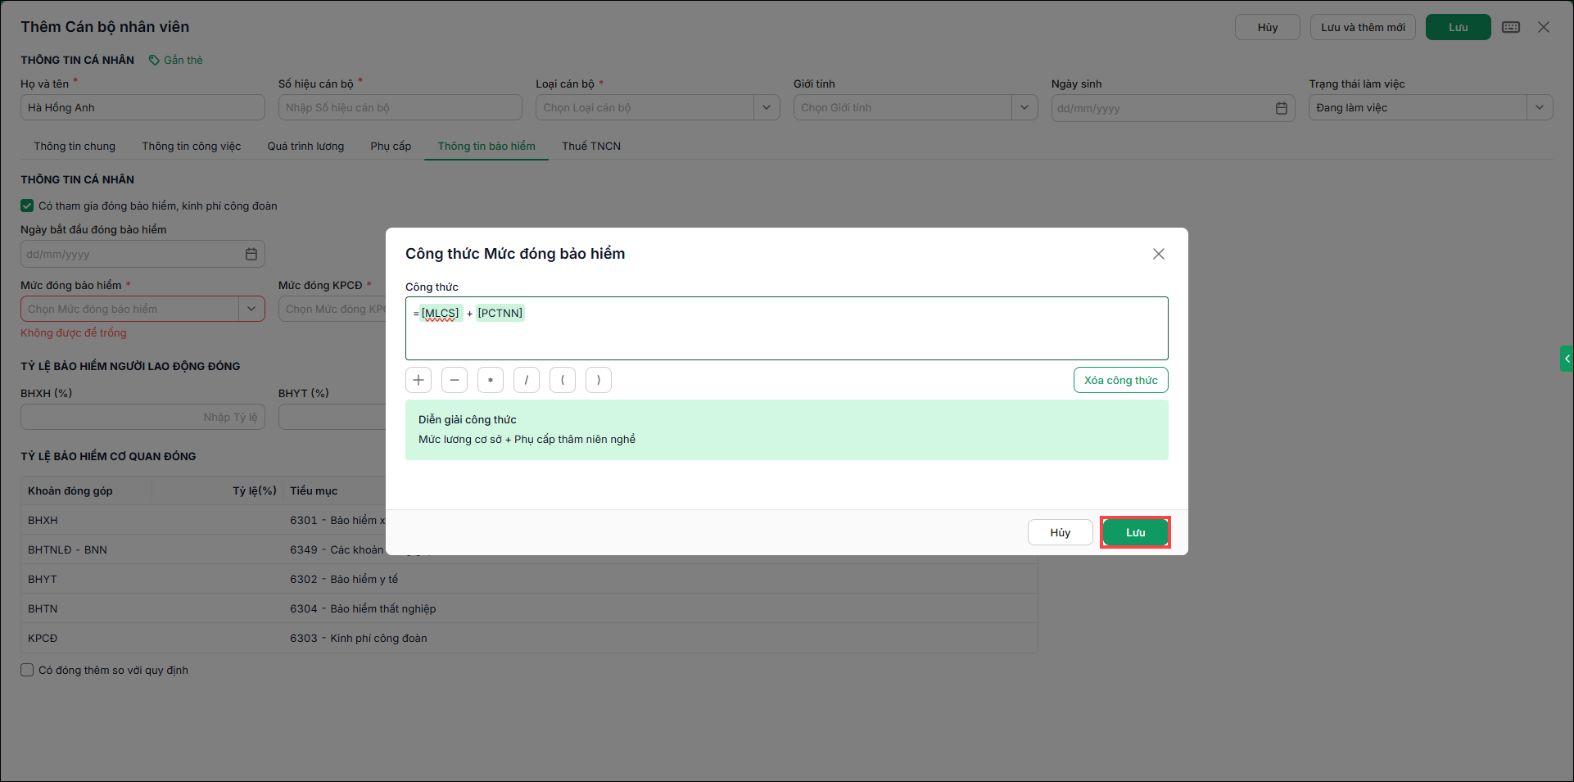Insert opening parenthesis into formula
This screenshot has width=1574, height=782.
(563, 380)
